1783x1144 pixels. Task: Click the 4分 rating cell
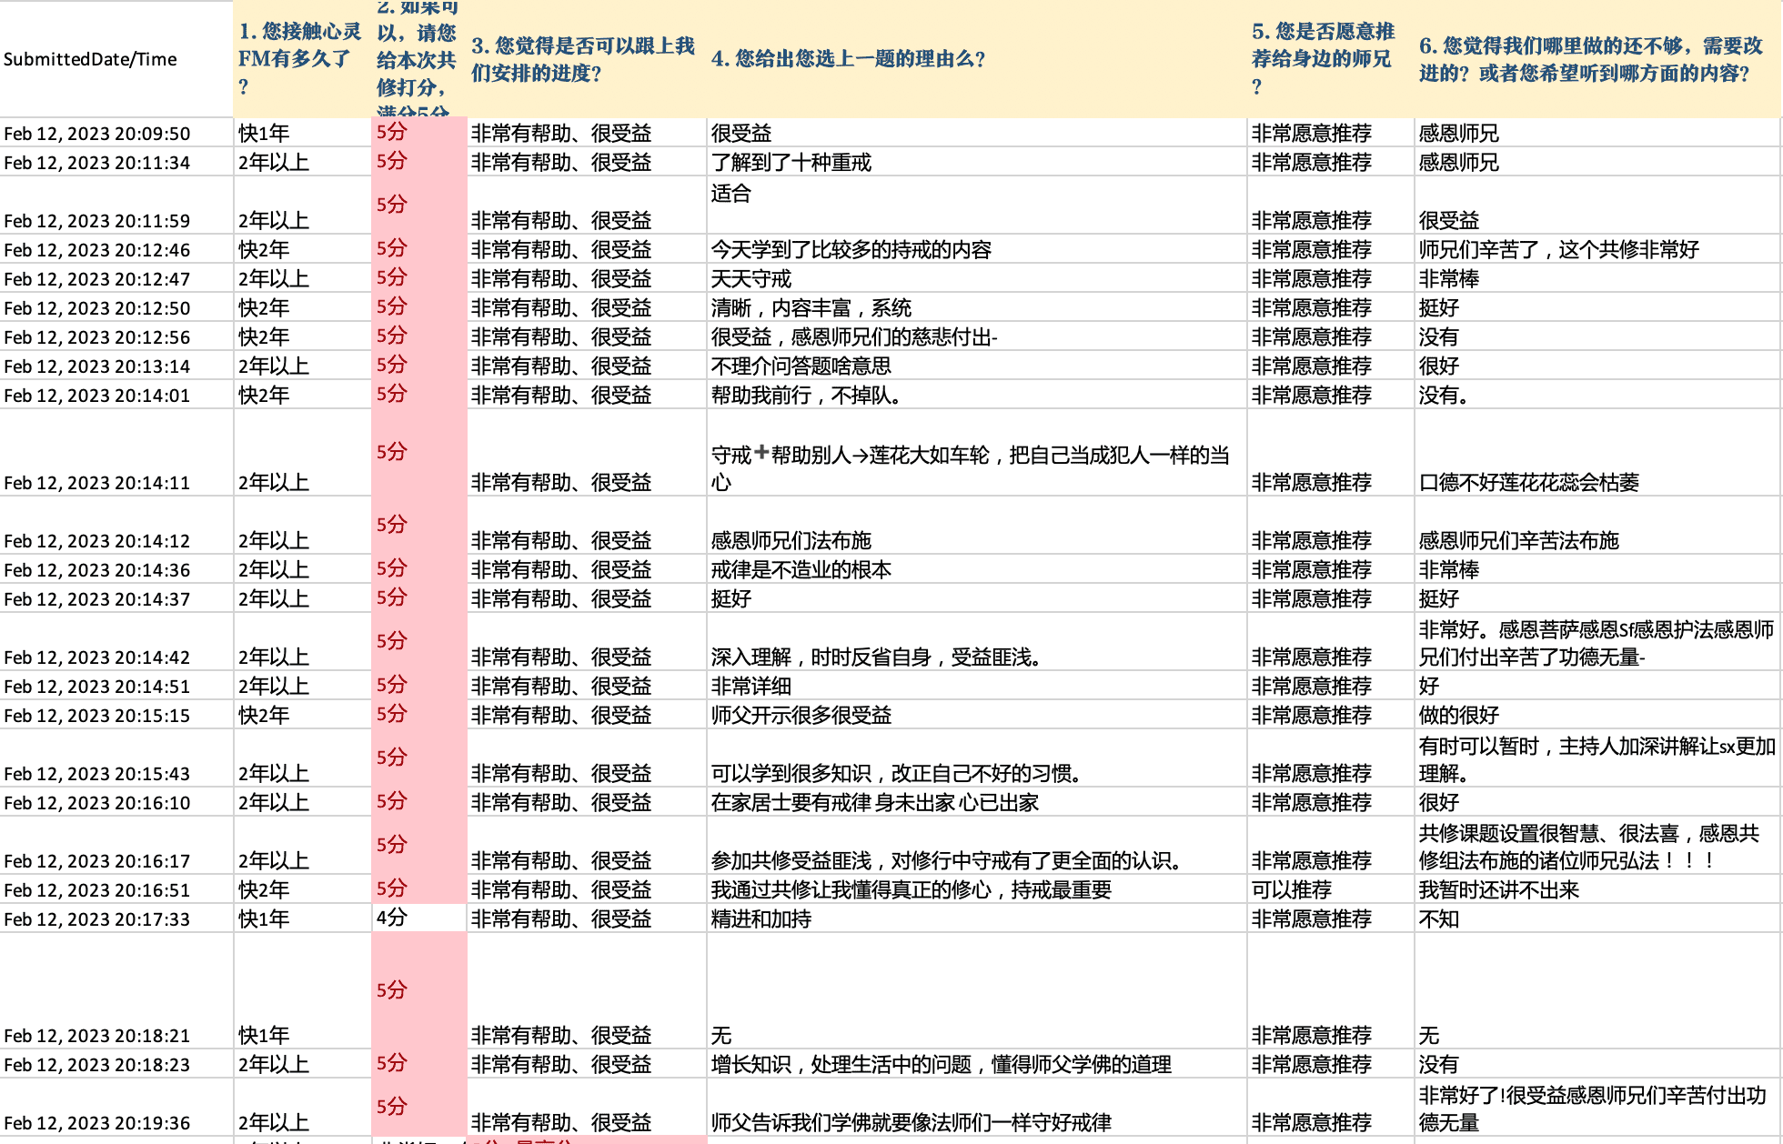[x=391, y=918]
